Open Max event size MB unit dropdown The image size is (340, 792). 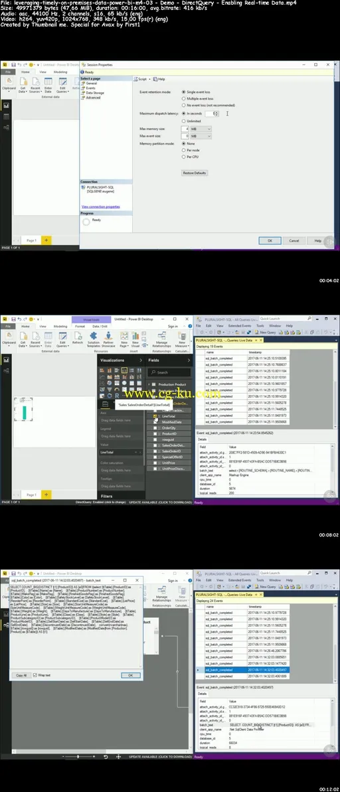201,136
